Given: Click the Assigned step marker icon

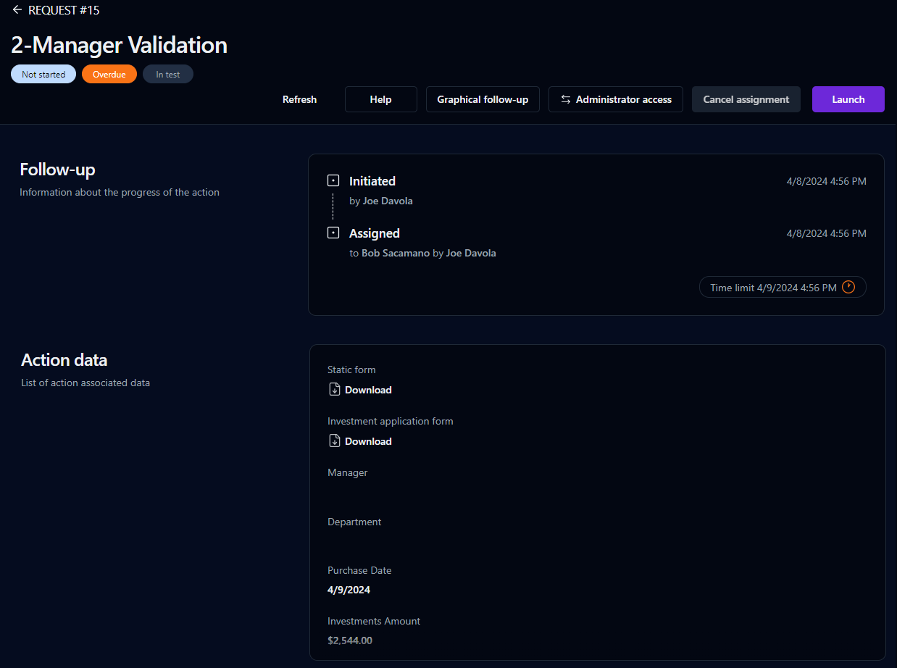Looking at the screenshot, I should click(x=333, y=233).
